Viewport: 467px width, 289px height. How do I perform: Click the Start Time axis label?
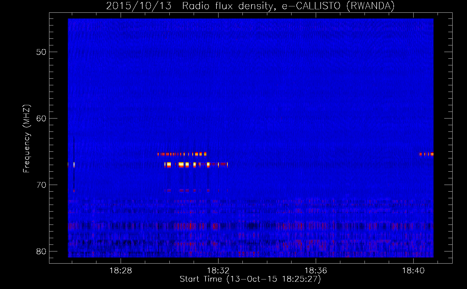click(x=250, y=279)
